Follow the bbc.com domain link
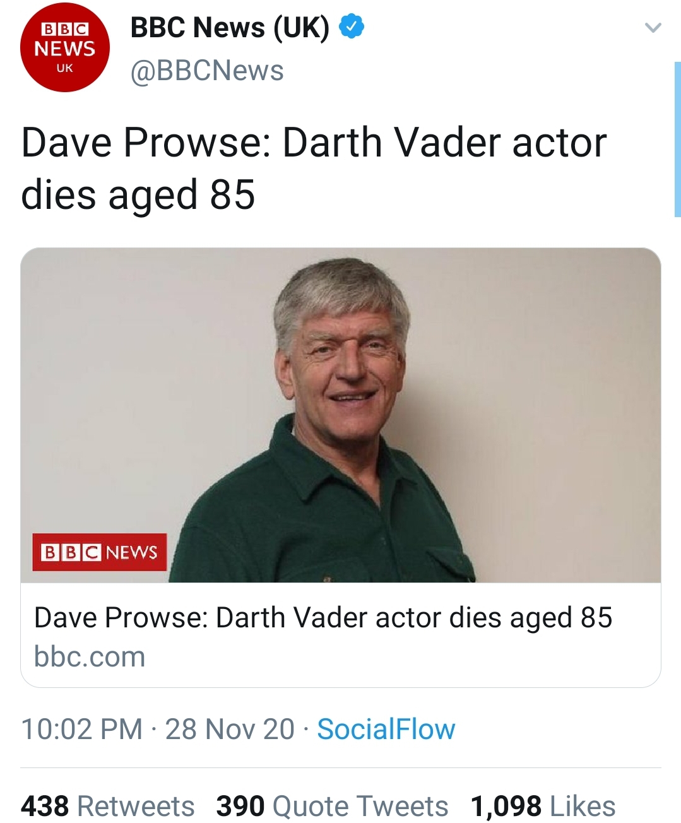 [90, 656]
